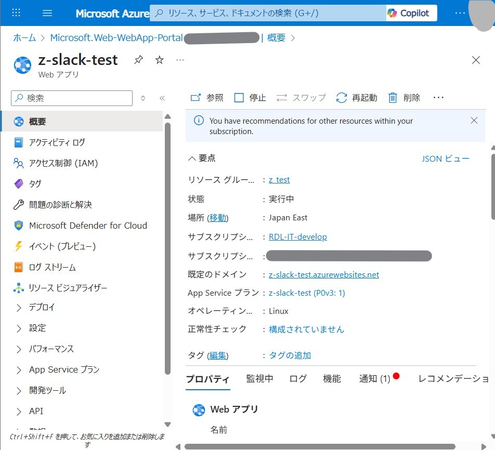495x450 pixels.
Task: Dismiss the recommendations info banner
Action: pyautogui.click(x=474, y=120)
